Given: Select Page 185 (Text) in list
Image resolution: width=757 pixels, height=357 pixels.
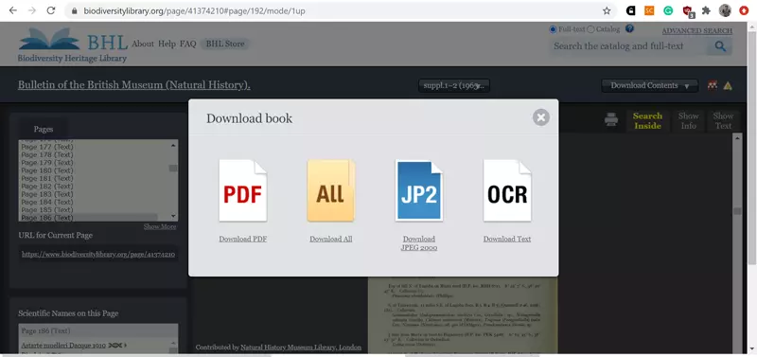Looking at the screenshot, I should point(47,210).
